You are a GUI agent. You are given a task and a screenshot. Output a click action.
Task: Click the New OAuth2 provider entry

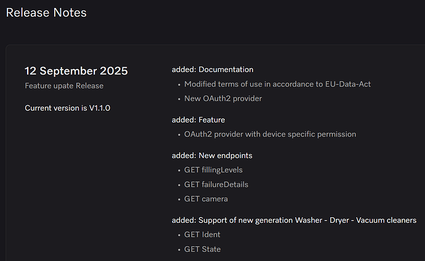223,98
